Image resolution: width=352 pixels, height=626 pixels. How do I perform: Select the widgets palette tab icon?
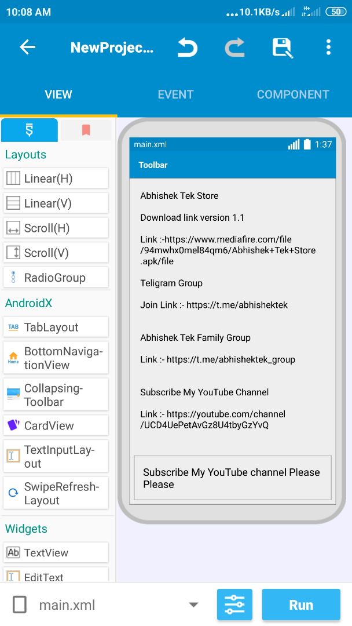(30, 130)
